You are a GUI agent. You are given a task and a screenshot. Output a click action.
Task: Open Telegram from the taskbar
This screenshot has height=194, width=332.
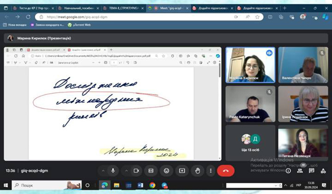click(164, 185)
